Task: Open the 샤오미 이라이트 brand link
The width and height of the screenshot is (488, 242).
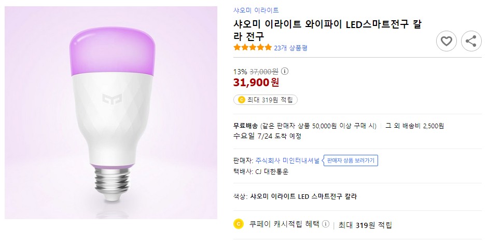Action: [x=256, y=10]
